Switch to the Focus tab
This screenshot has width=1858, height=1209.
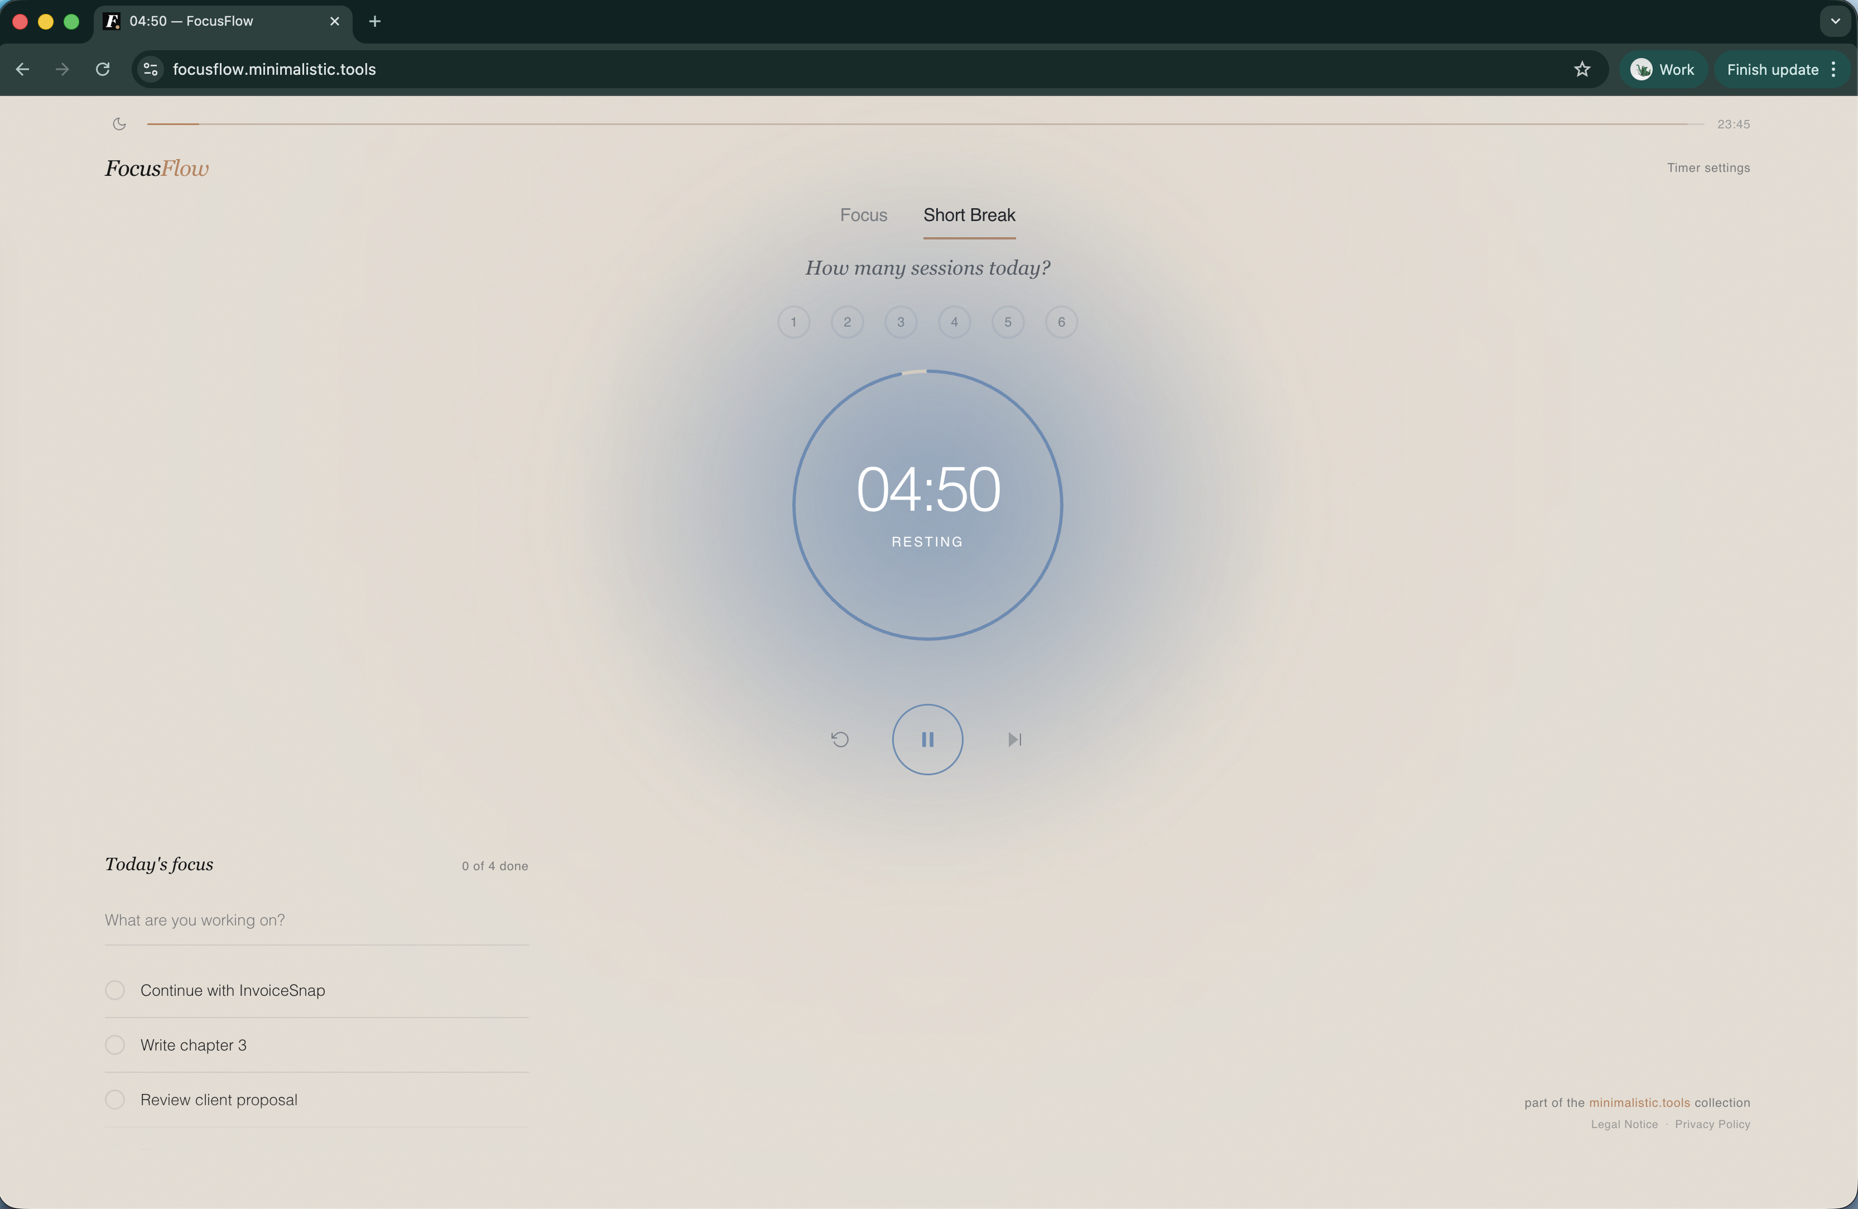tap(863, 215)
